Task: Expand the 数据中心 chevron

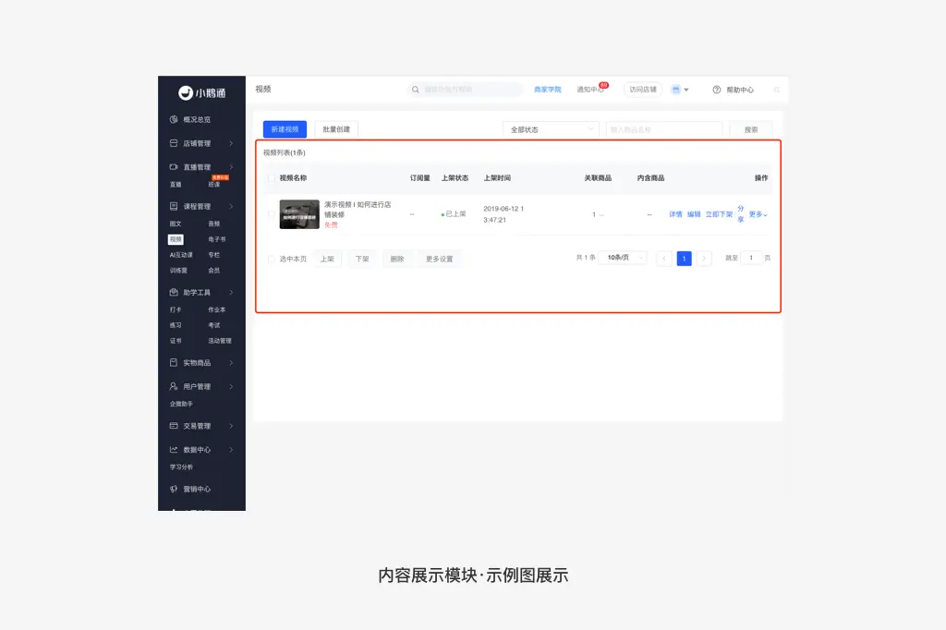Action: point(231,450)
